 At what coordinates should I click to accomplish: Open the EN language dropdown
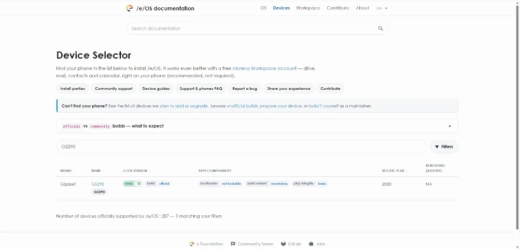pyautogui.click(x=382, y=8)
